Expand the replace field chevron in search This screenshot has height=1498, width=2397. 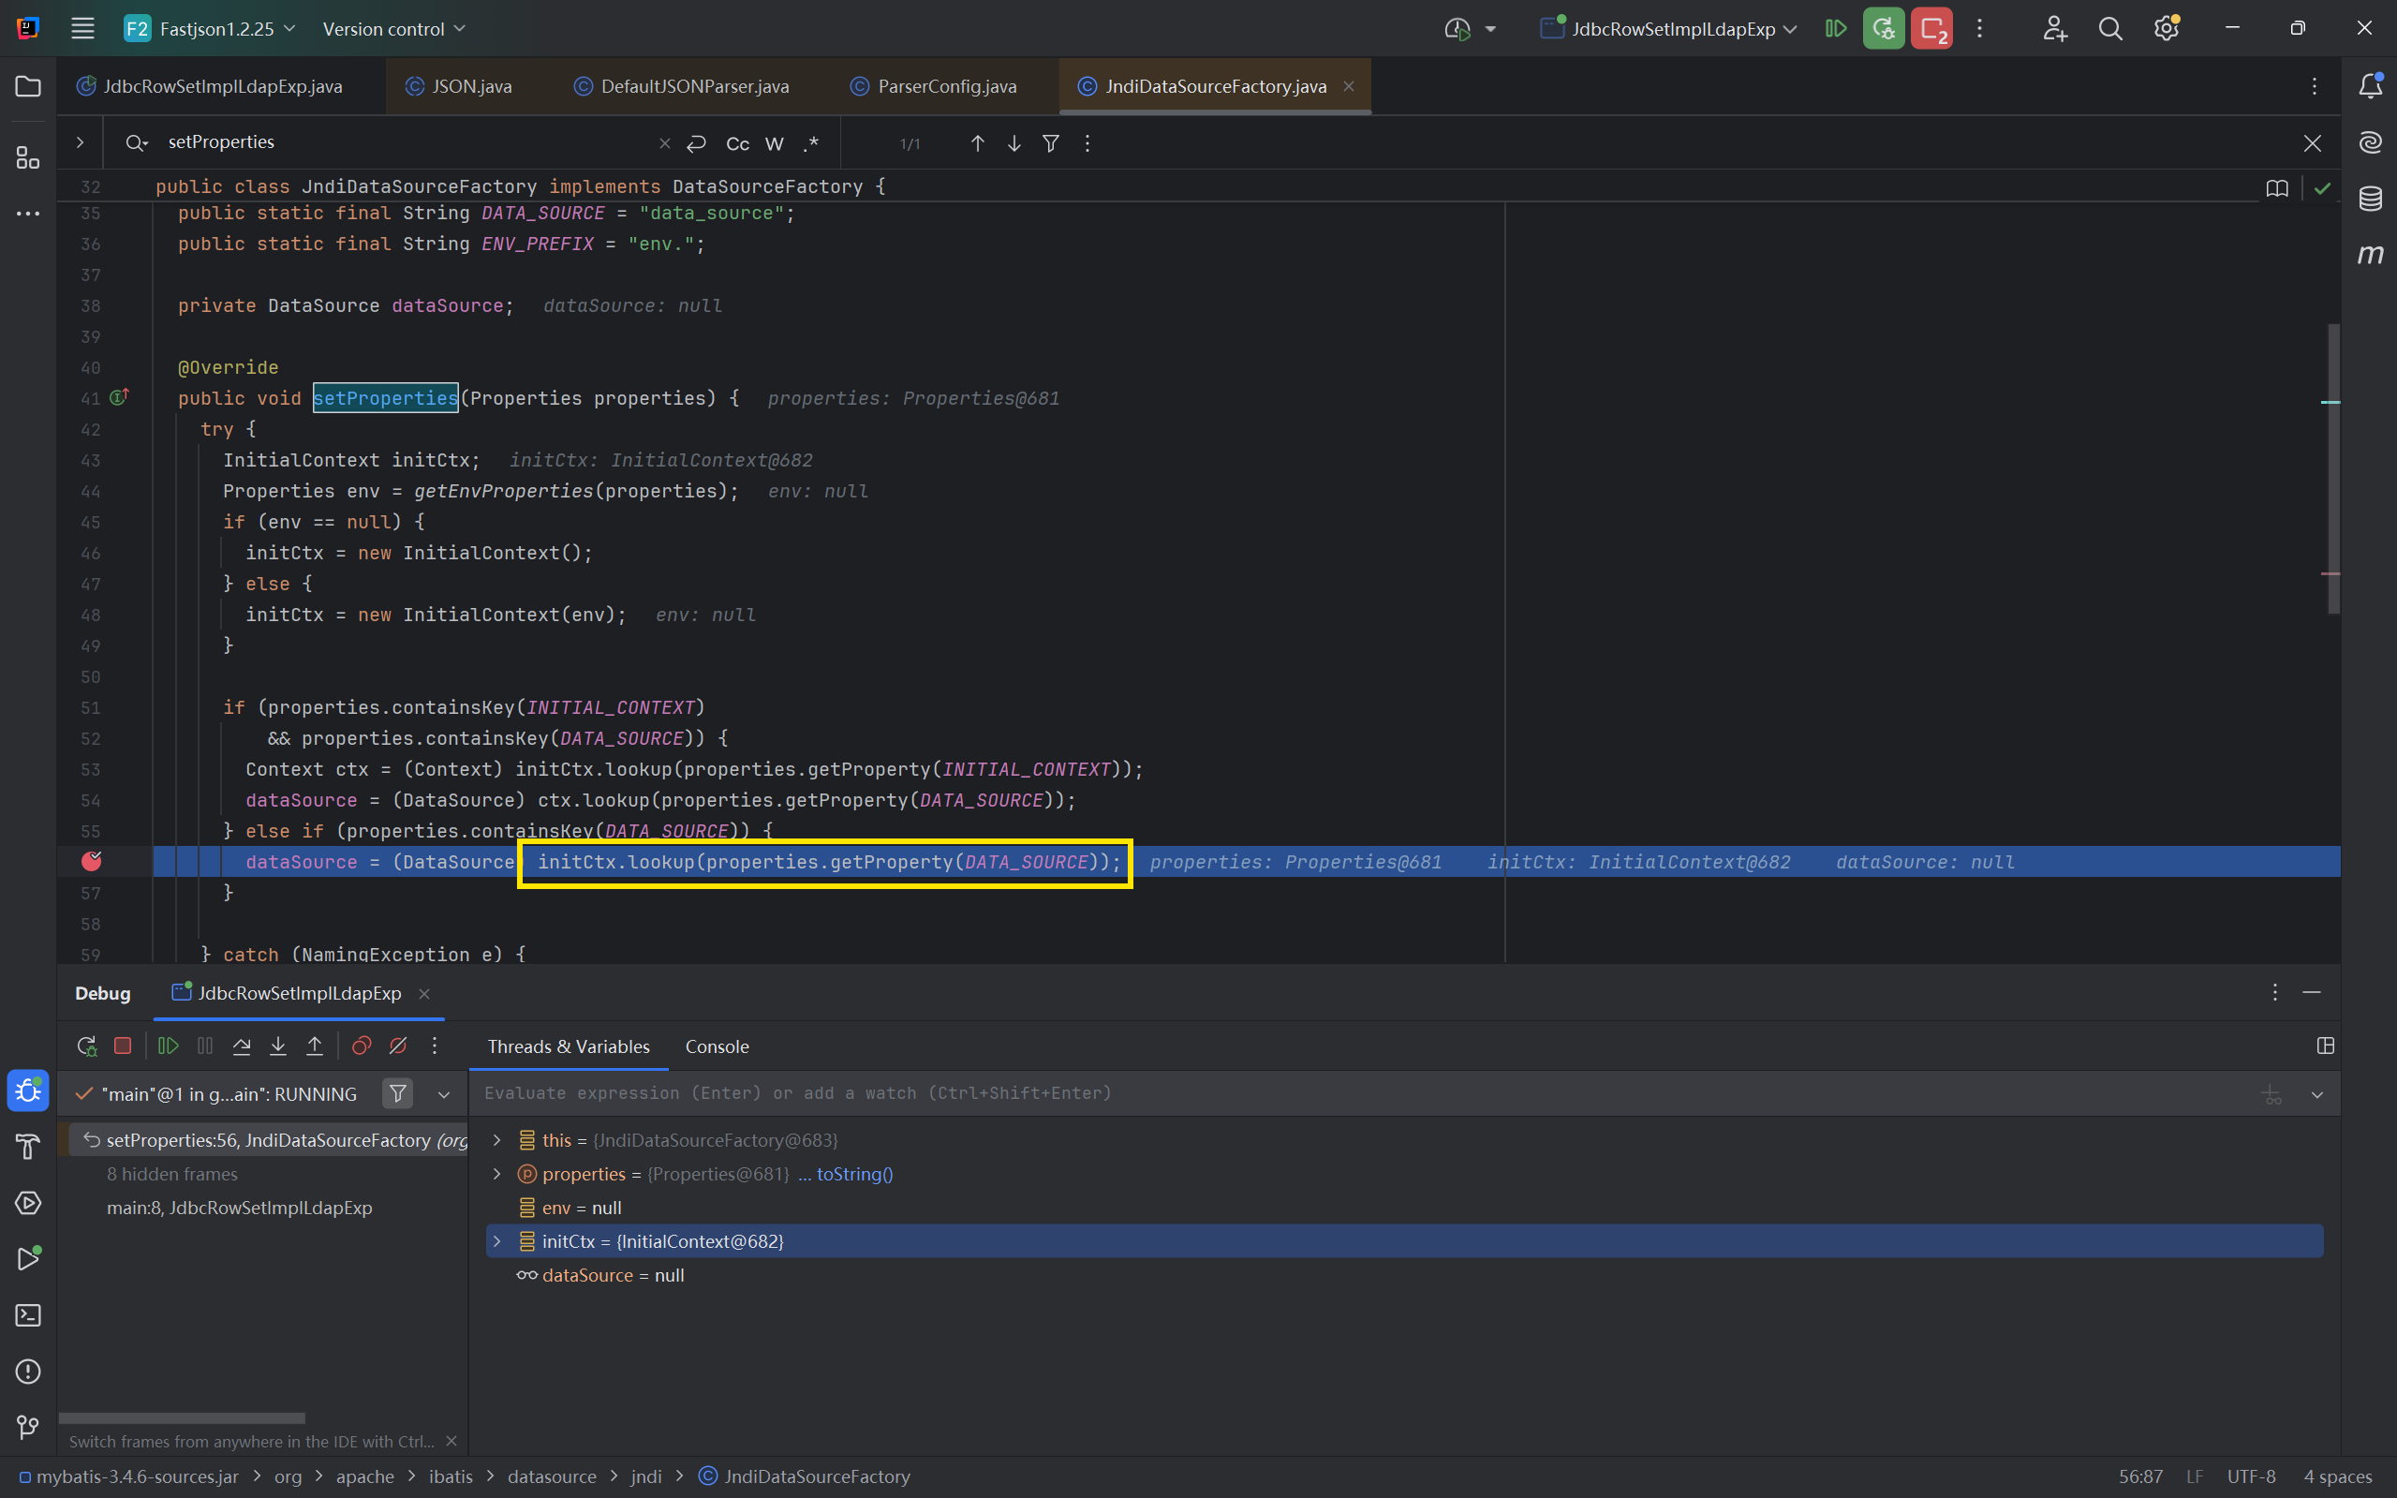tap(81, 142)
